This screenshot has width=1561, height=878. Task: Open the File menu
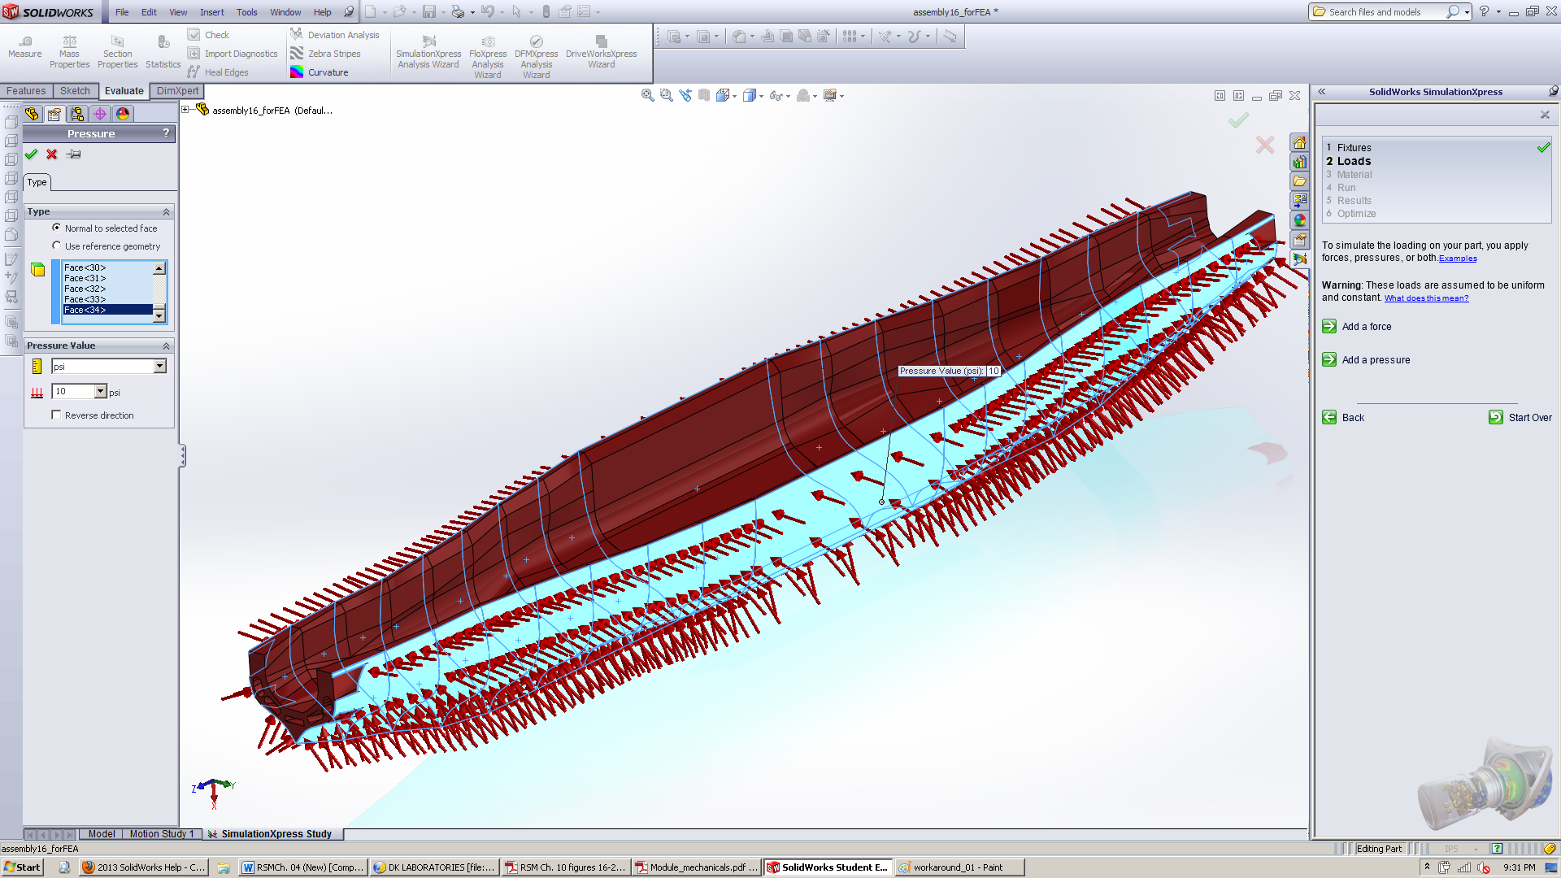122,12
